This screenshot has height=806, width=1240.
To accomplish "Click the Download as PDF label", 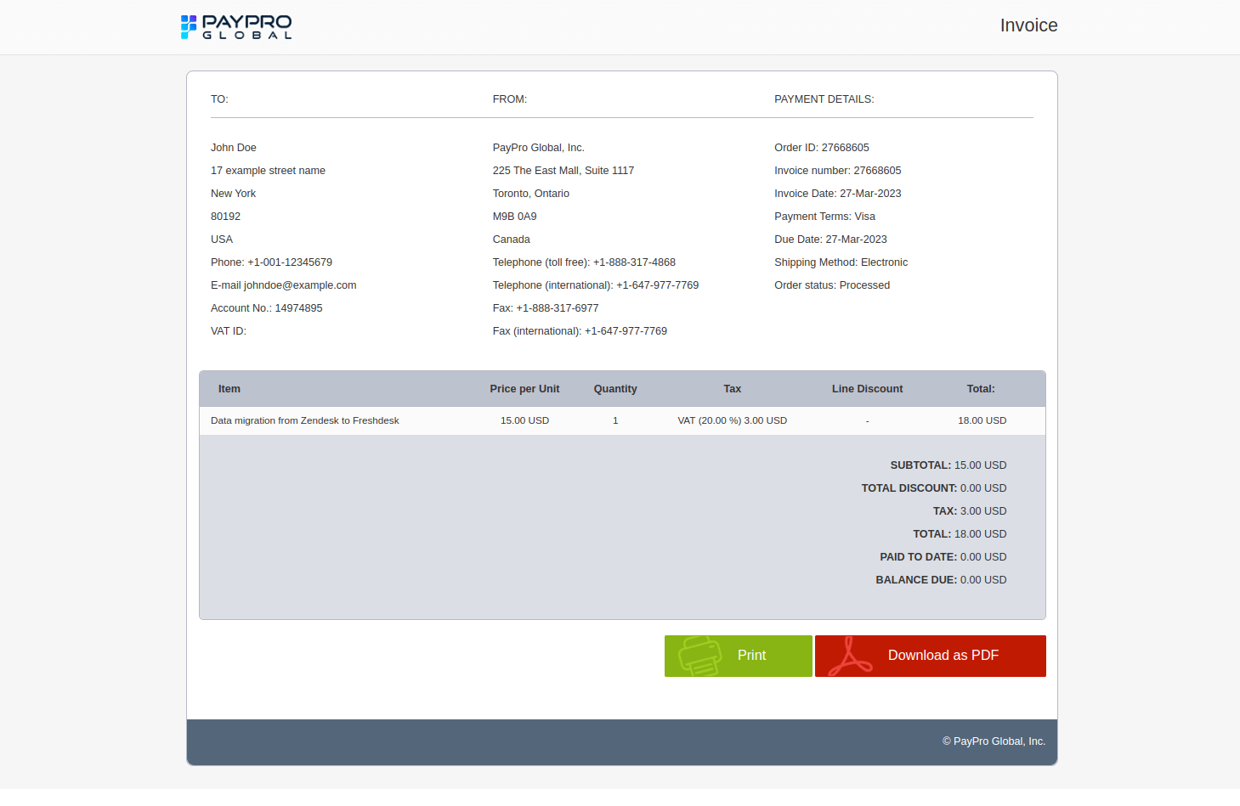I will (943, 656).
